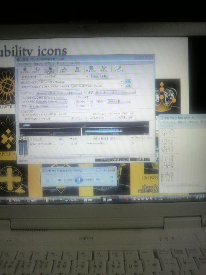Stop recording with the square stop icon
The image size is (206, 275).
50,70
